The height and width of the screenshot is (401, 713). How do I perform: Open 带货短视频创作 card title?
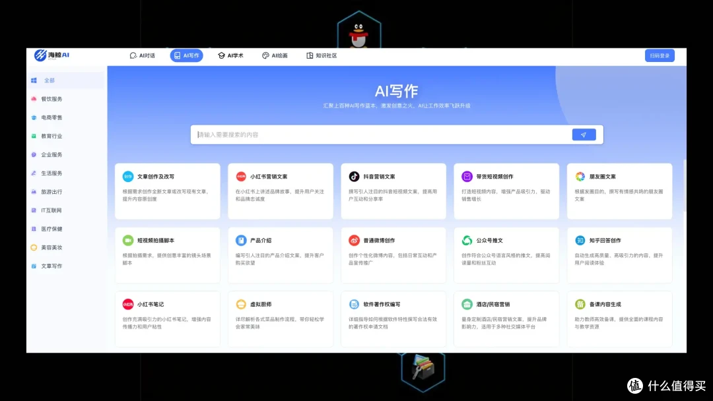coord(494,177)
